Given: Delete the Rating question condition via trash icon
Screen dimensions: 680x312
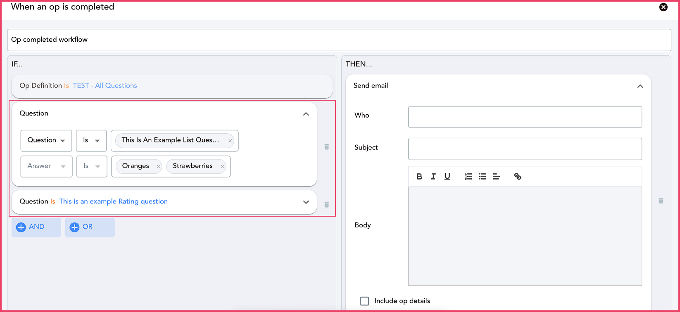Looking at the screenshot, I should [327, 204].
